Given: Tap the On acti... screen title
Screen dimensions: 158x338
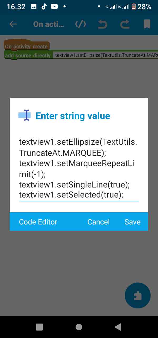Looking at the screenshot, I should coord(48,24).
